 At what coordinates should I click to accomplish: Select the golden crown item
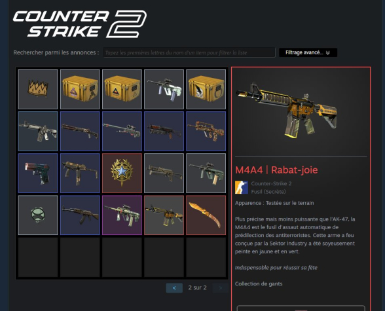[38, 89]
